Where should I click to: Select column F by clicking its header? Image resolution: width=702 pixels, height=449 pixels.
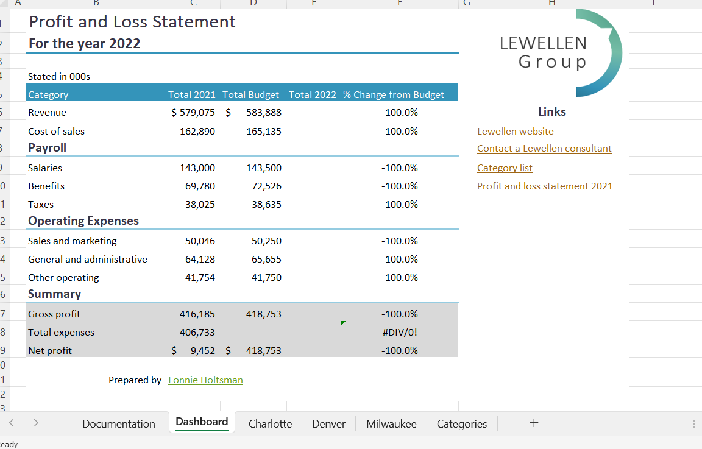click(x=399, y=4)
